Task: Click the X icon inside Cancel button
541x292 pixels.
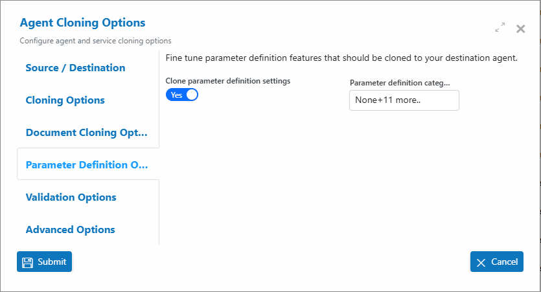Action: coord(481,263)
